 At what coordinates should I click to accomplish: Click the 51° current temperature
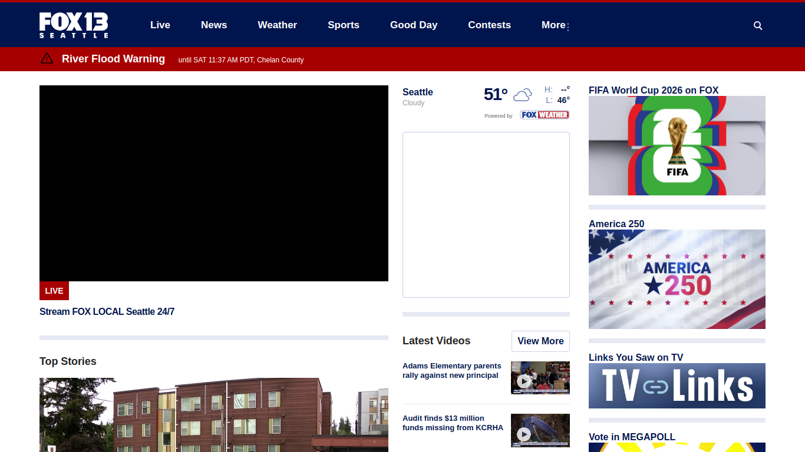point(496,94)
